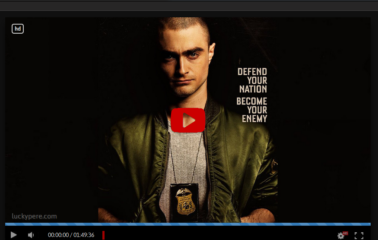Click the hd badge in video corner
Image resolution: width=378 pixels, height=240 pixels.
pyautogui.click(x=18, y=28)
